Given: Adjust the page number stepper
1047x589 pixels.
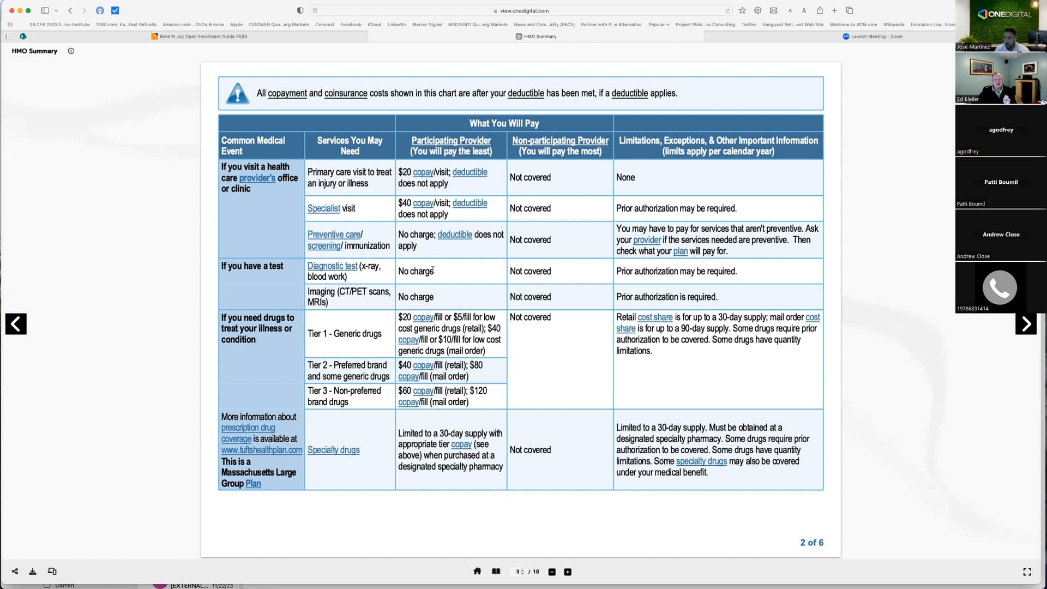Looking at the screenshot, I should point(522,572).
